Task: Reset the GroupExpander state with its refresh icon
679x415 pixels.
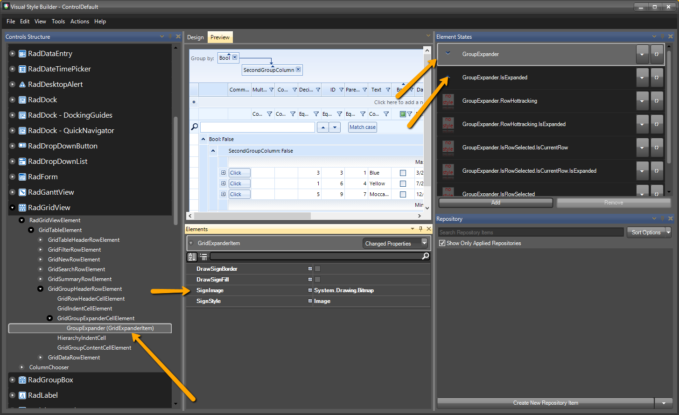Action: [657, 54]
